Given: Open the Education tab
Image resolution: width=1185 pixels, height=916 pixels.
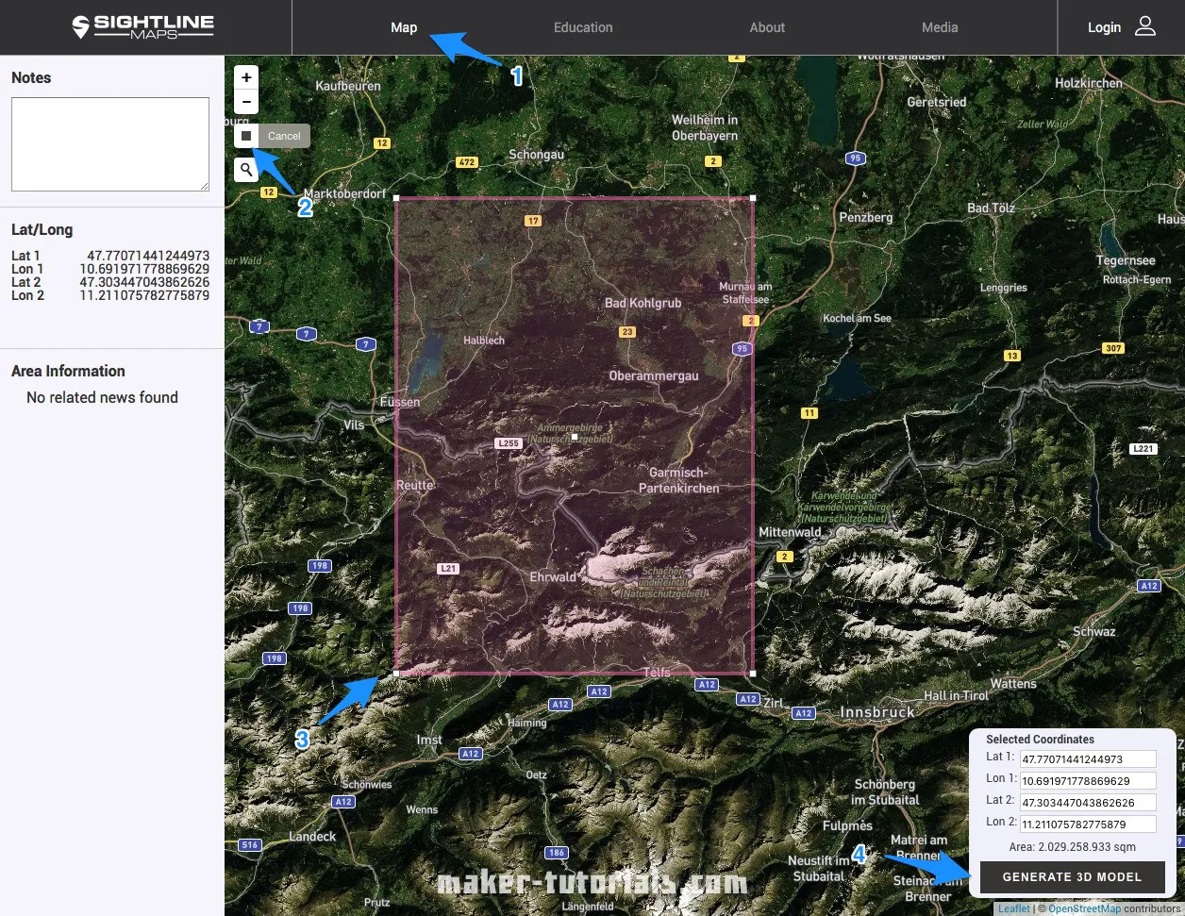Looking at the screenshot, I should click(x=583, y=27).
